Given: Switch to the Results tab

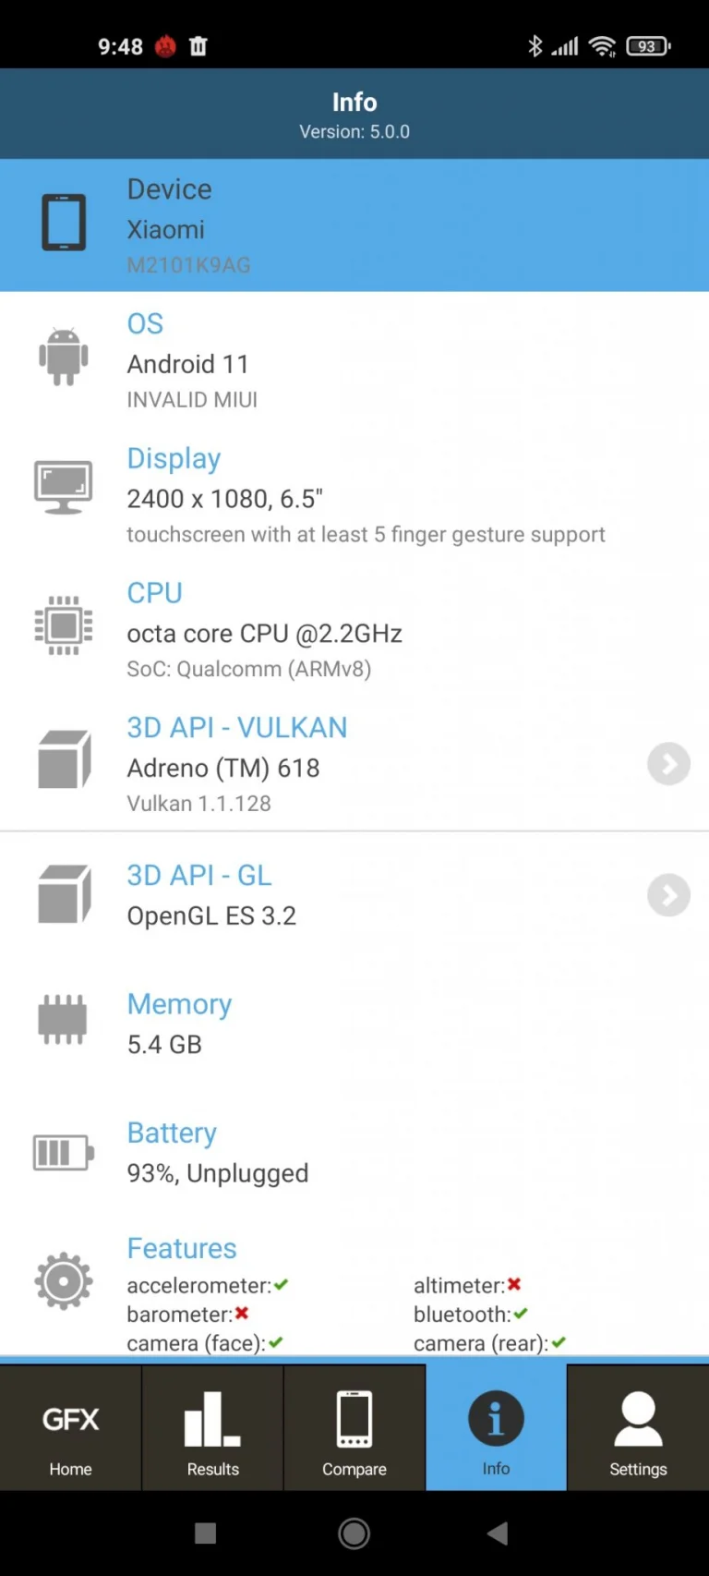Looking at the screenshot, I should 212,1427.
